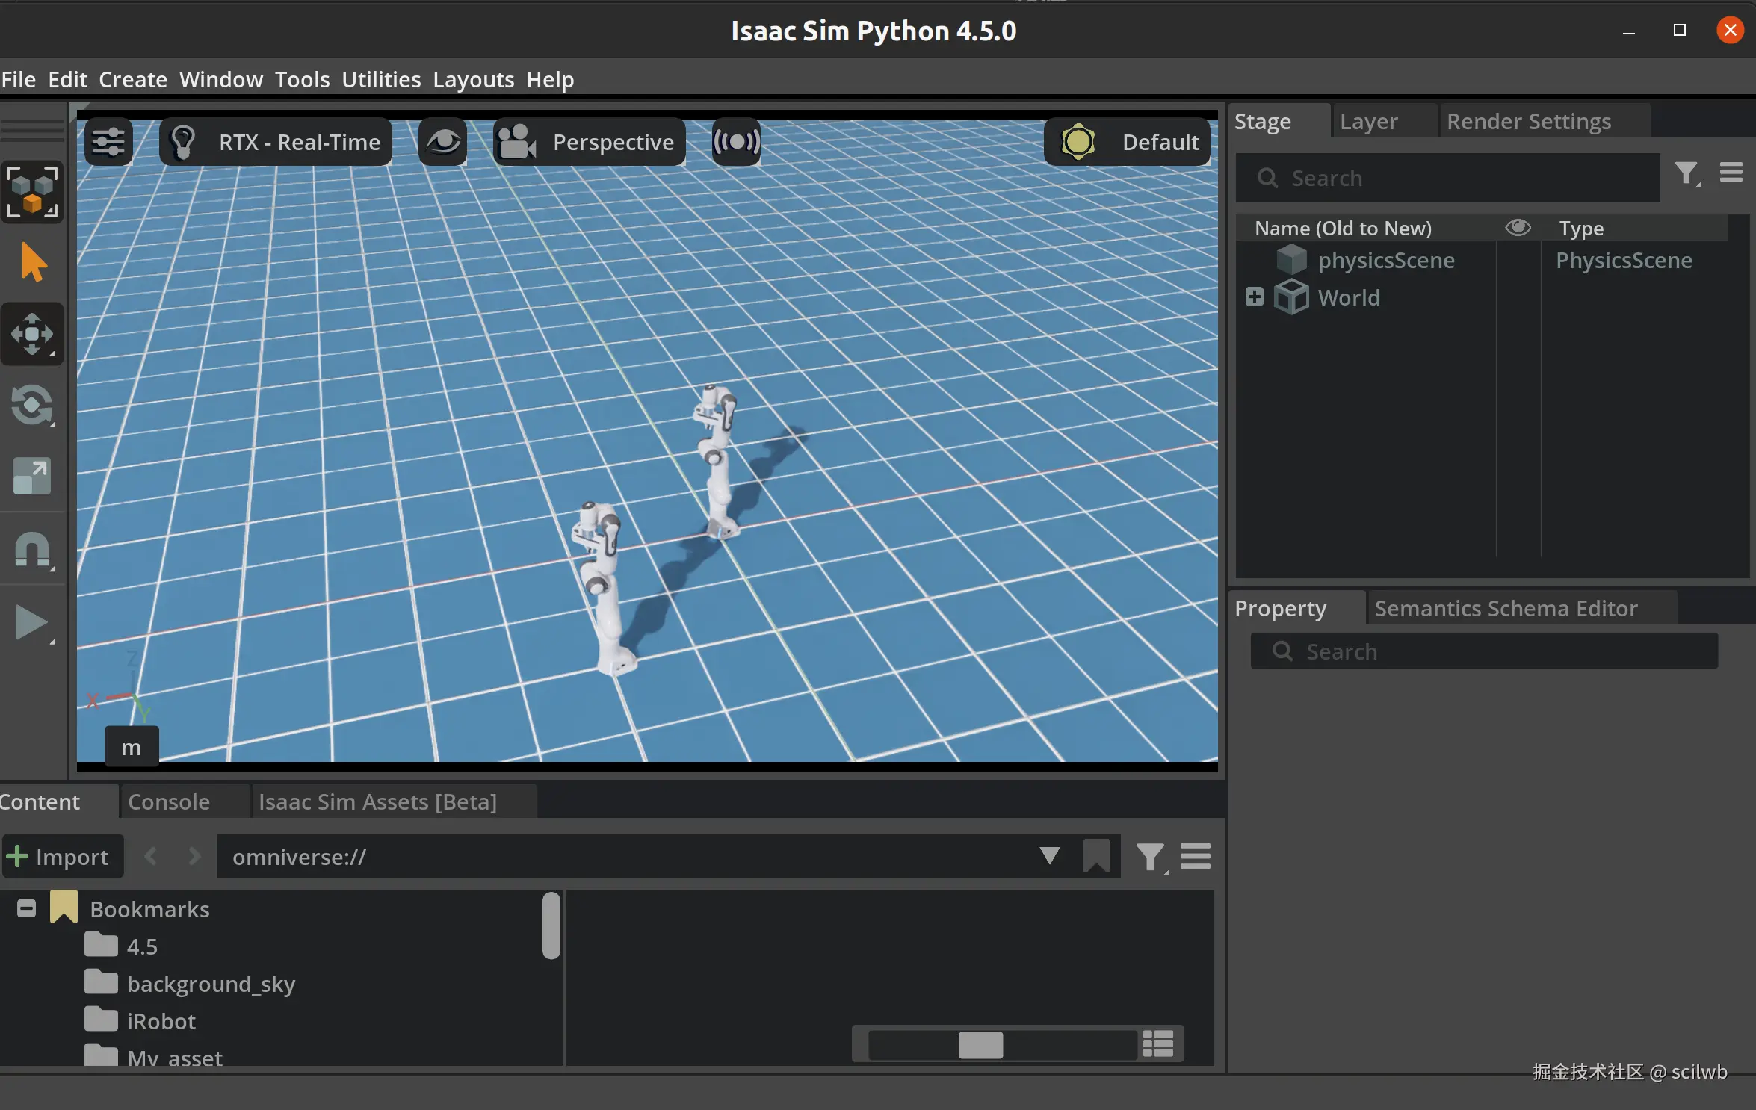This screenshot has width=1756, height=1110.
Task: Switch to the Layer tab
Action: 1368,121
